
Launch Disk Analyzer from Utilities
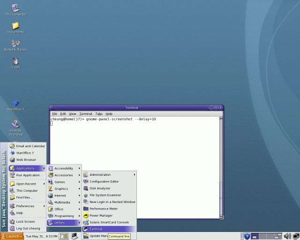point(109,188)
